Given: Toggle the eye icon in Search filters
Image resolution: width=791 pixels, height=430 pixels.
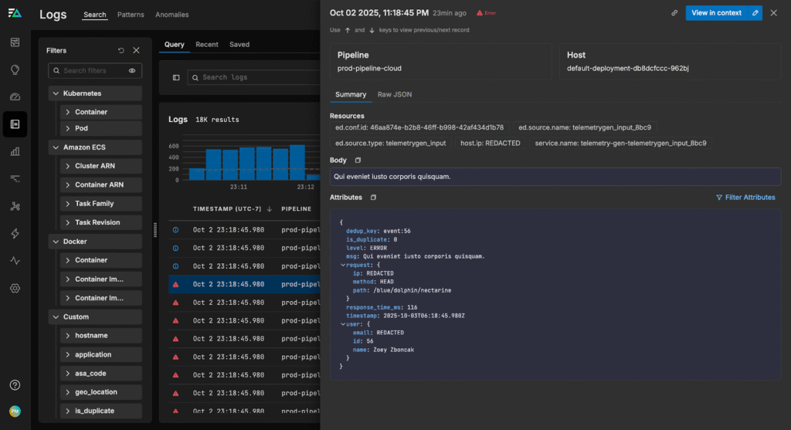Looking at the screenshot, I should click(x=132, y=71).
